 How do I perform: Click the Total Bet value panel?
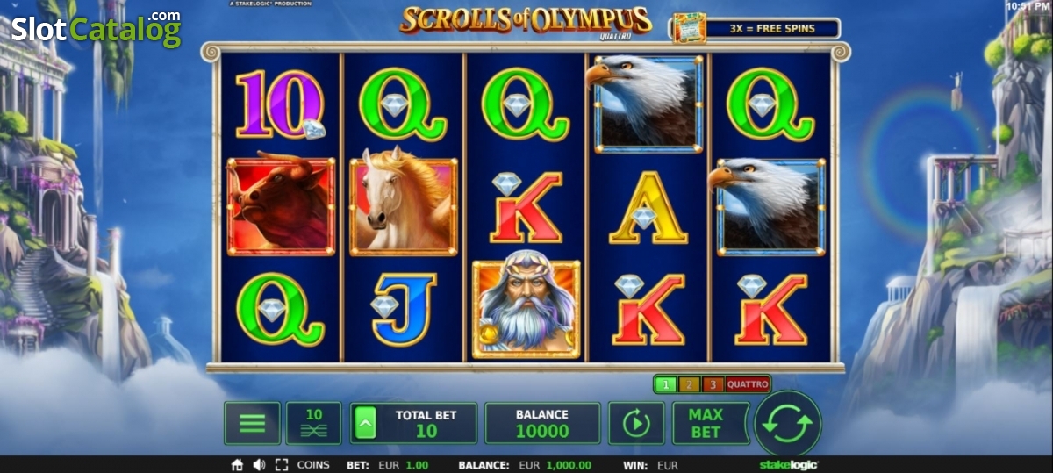(413, 423)
